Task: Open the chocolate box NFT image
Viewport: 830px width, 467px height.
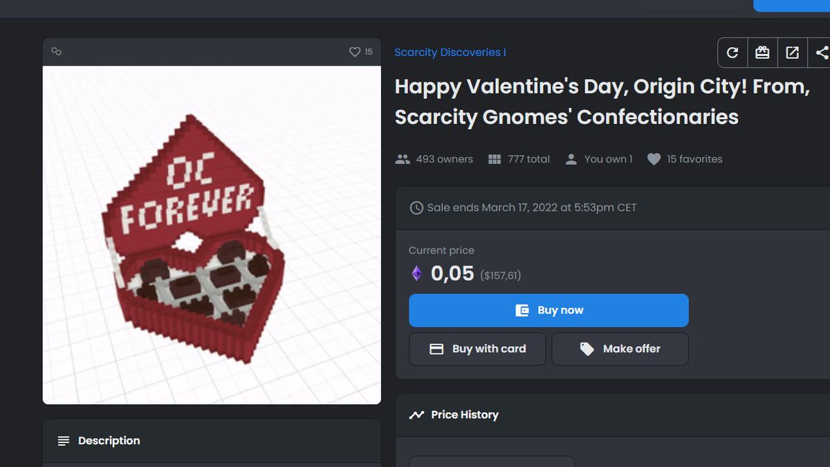Action: point(212,235)
